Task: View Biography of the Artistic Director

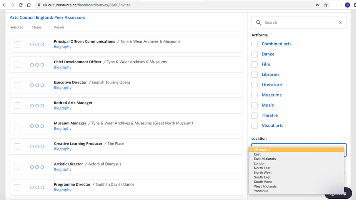Action: (x=63, y=169)
